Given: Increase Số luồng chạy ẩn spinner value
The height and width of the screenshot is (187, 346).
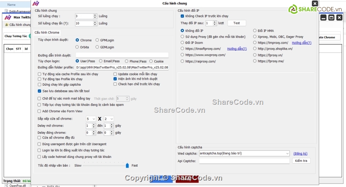Looking at the screenshot, I should pyautogui.click(x=95, y=22).
